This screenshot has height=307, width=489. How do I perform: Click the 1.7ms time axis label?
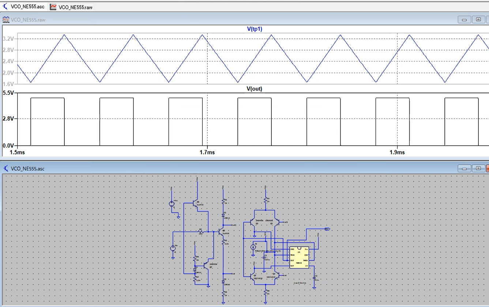click(x=207, y=152)
